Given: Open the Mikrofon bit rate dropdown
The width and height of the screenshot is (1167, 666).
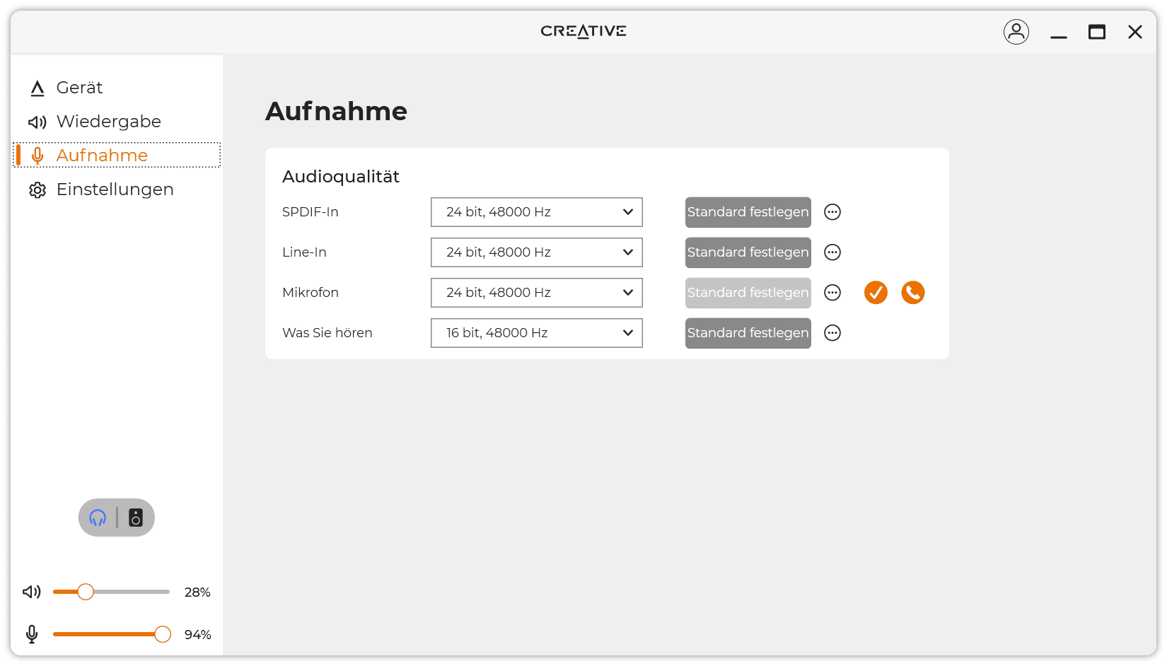Looking at the screenshot, I should (536, 293).
